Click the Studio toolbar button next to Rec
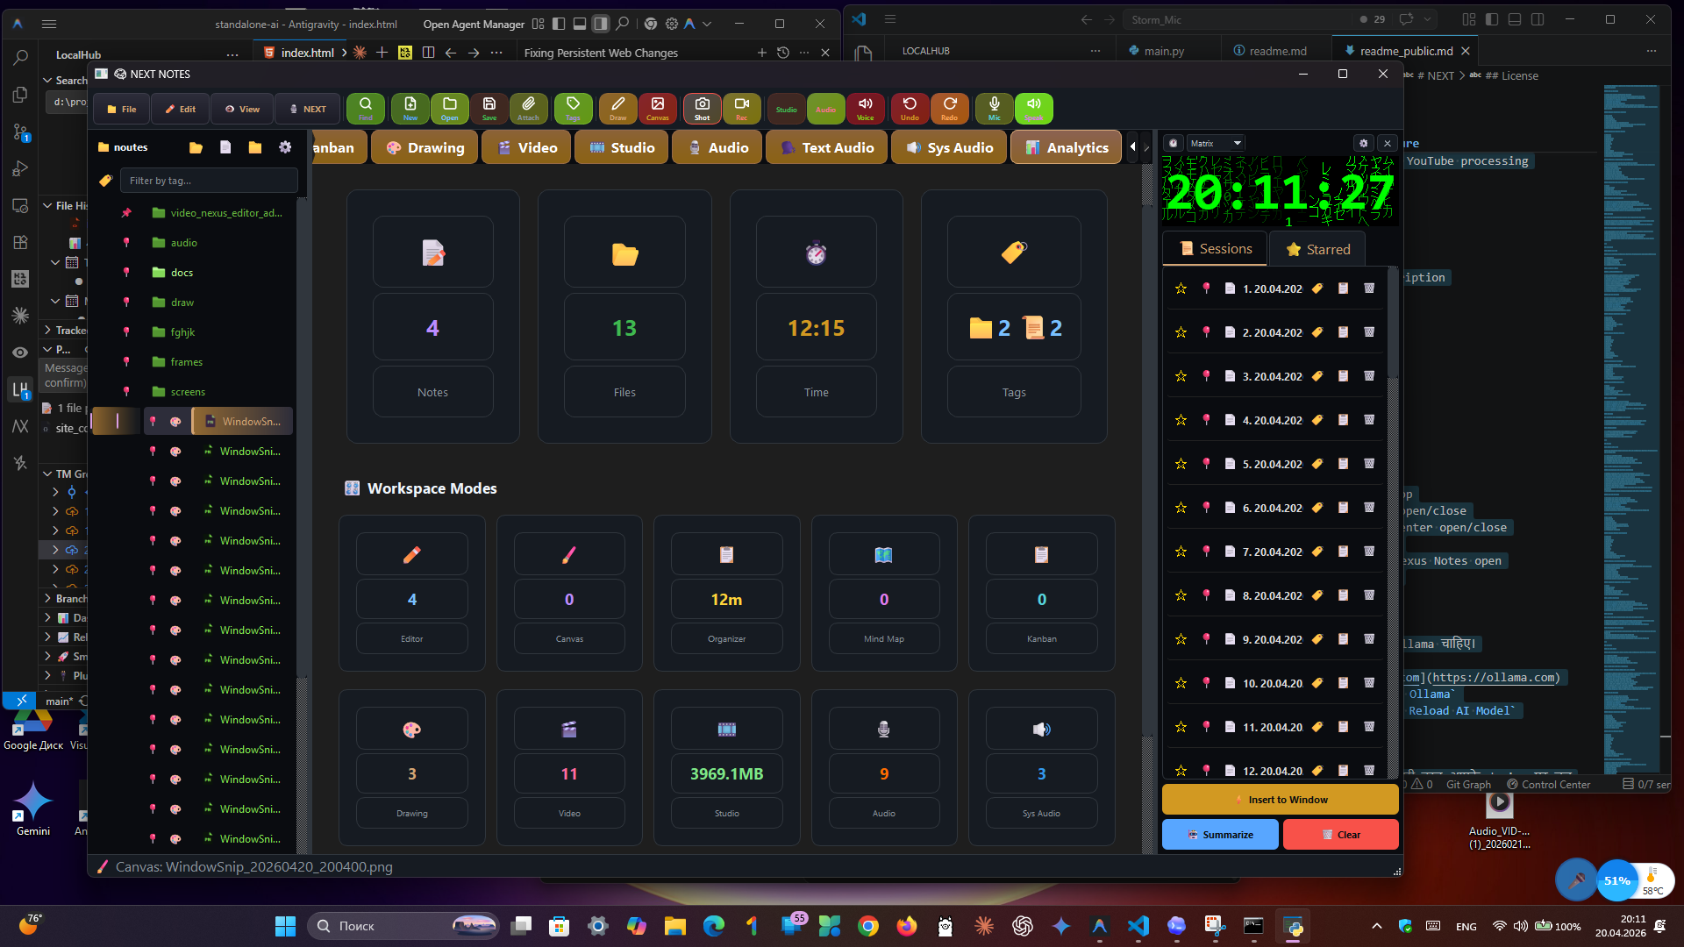 [787, 109]
